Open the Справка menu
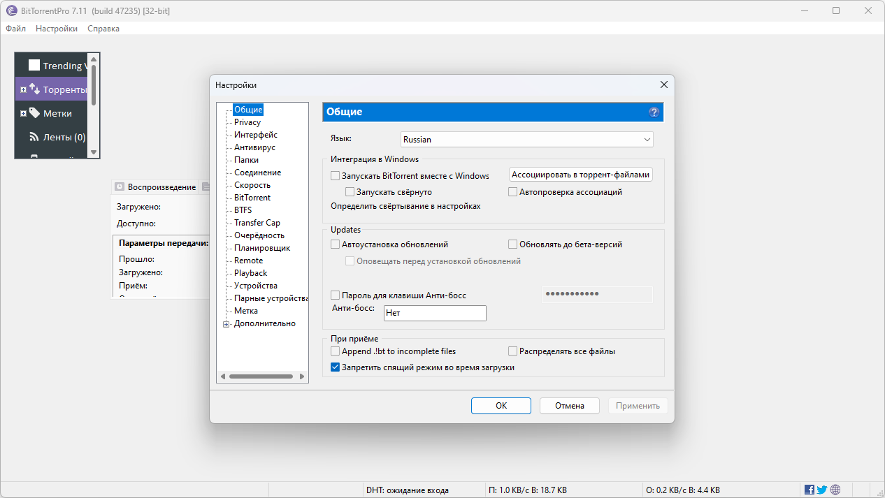 tap(103, 29)
